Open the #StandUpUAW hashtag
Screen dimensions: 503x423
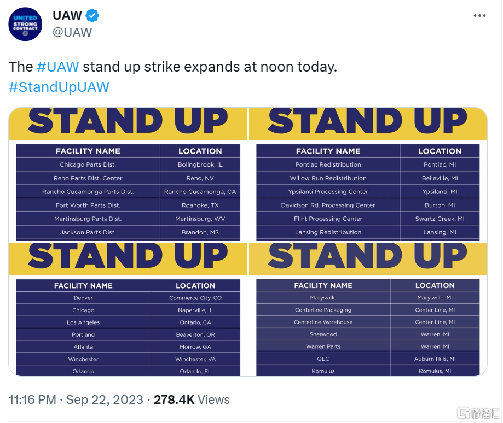59,87
